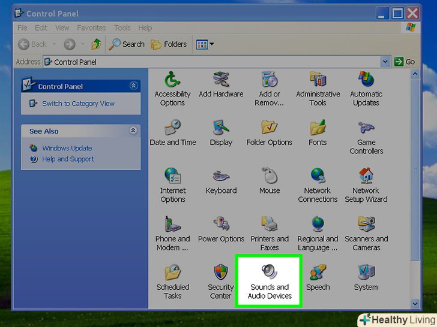
Task: Open Scheduled Tasks icon
Action: 173,281
